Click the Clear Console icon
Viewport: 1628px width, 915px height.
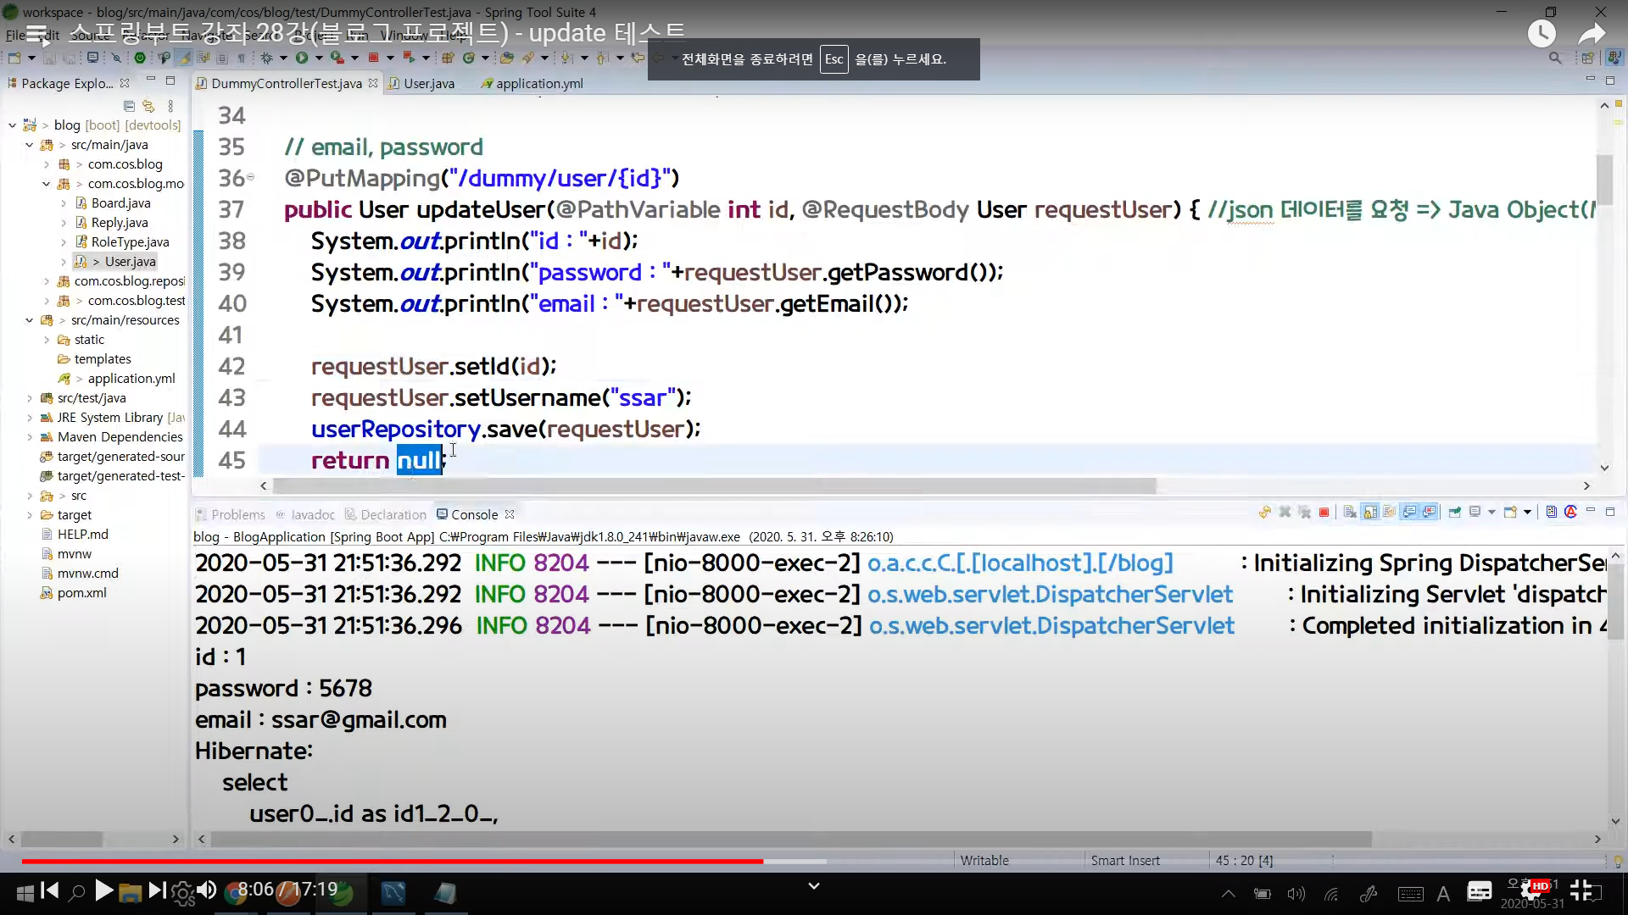[1350, 512]
